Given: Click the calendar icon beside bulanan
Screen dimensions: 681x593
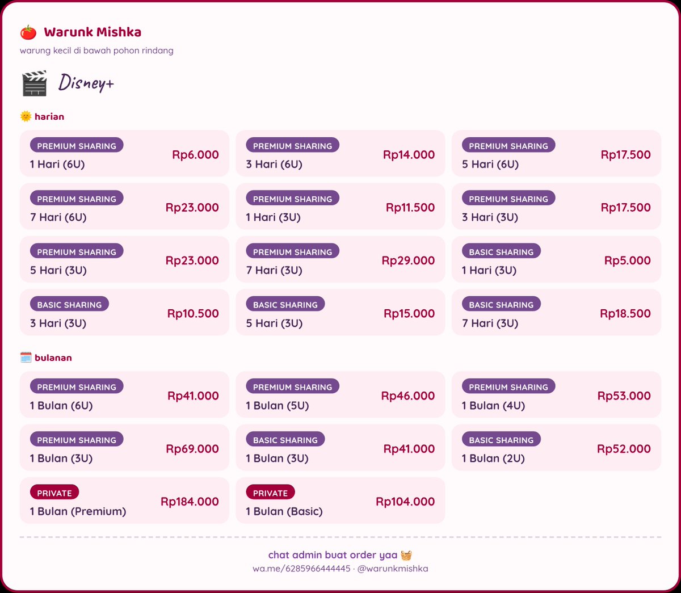Looking at the screenshot, I should [x=26, y=358].
